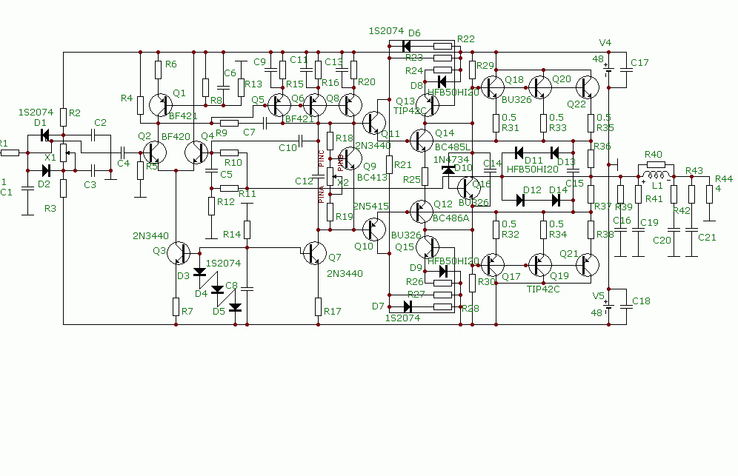Click the 'BC485L' label
The image size is (738, 476).
coord(452,147)
